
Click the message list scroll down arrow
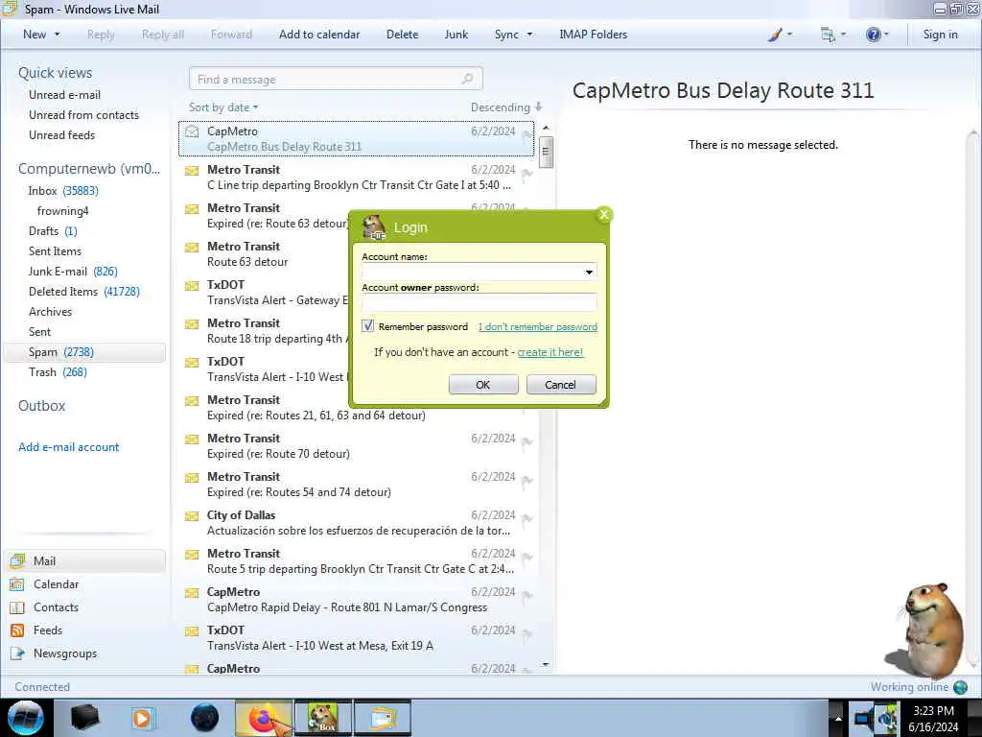coord(546,664)
